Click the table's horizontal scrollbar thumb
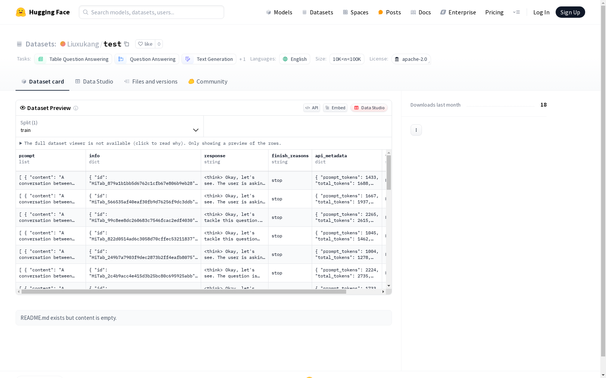606x378 pixels. (x=184, y=292)
